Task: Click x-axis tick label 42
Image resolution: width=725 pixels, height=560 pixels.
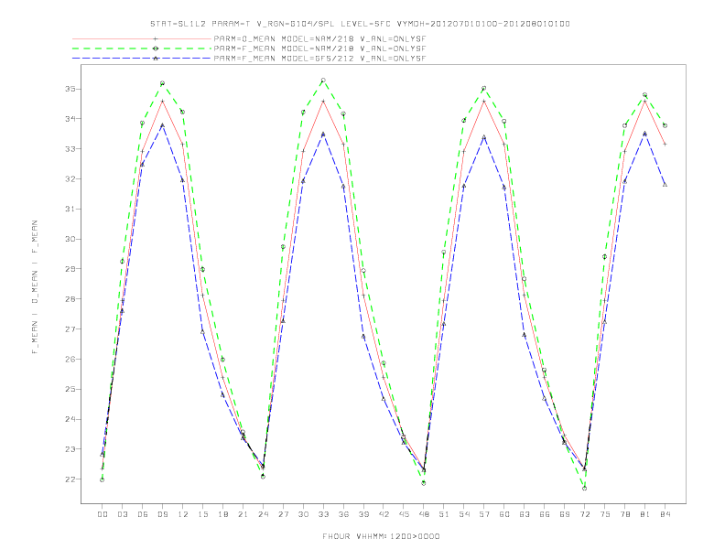Action: point(384,514)
